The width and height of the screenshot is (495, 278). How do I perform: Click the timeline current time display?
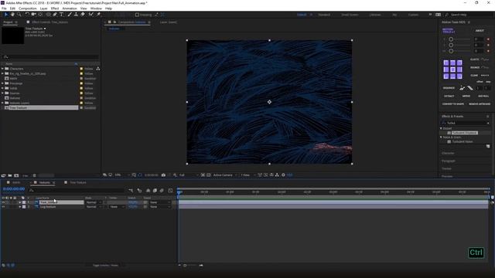point(14,188)
